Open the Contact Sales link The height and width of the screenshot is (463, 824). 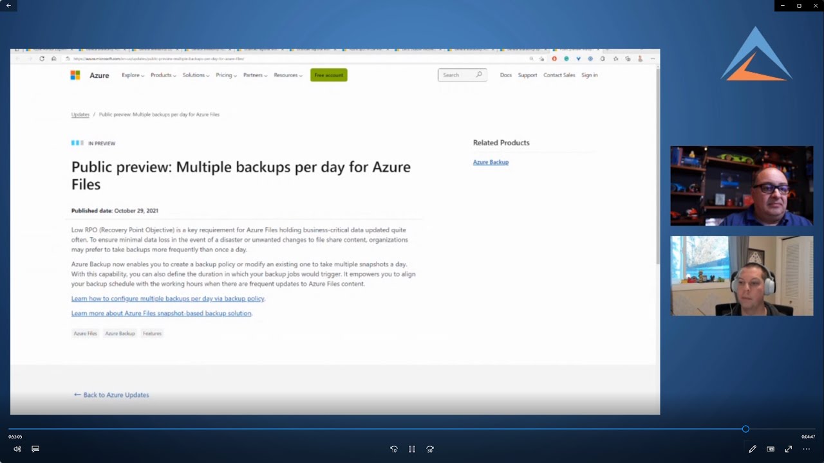pyautogui.click(x=559, y=75)
